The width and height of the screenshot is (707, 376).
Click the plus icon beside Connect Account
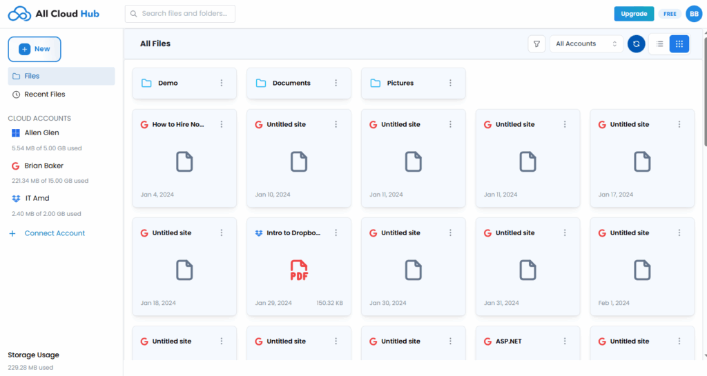[x=12, y=233]
